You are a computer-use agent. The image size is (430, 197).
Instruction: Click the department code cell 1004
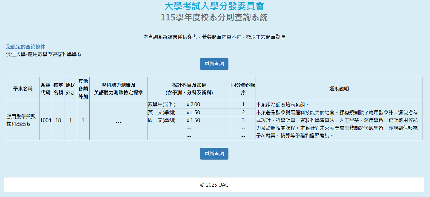[x=46, y=120]
